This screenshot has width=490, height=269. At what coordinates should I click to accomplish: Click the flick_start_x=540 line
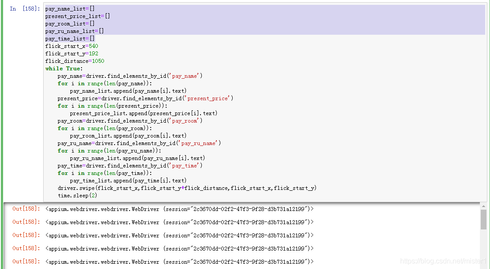pos(71,46)
